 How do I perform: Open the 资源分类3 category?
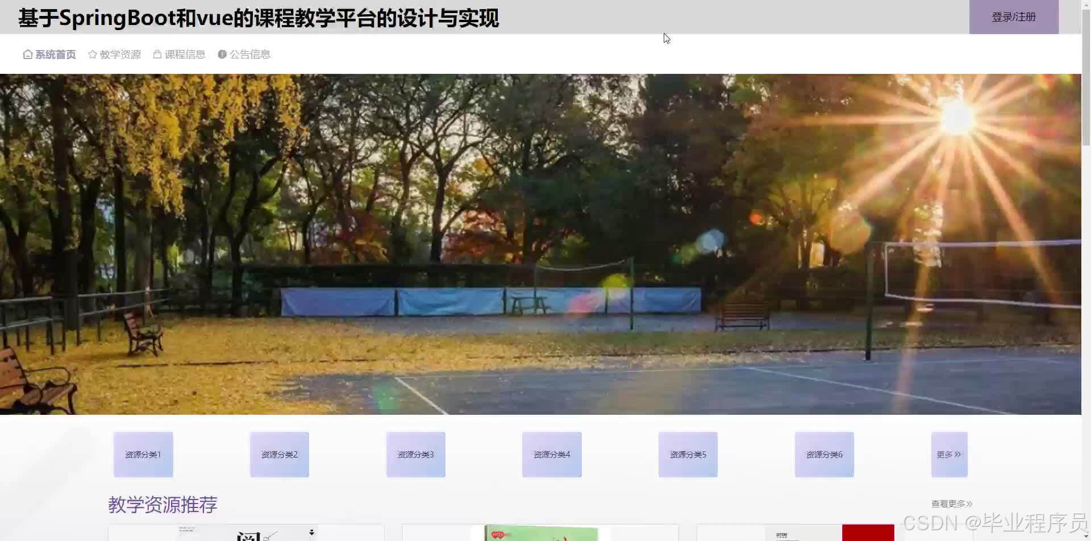point(415,454)
